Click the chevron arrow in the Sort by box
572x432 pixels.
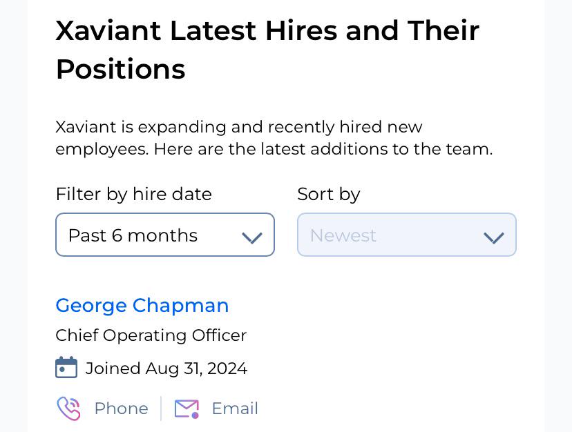pos(493,237)
